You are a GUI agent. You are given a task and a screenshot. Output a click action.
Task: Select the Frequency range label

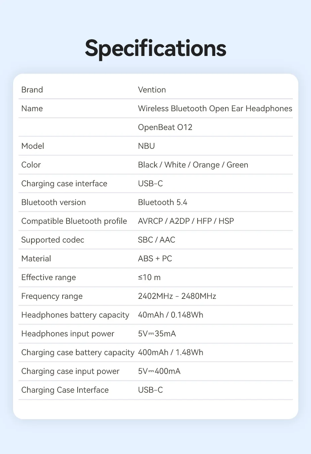pyautogui.click(x=52, y=296)
